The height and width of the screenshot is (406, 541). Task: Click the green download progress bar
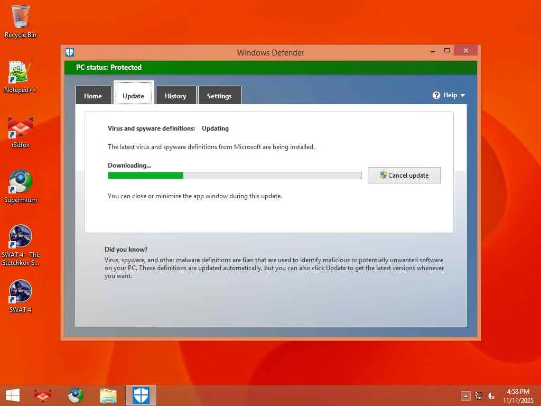pos(235,176)
